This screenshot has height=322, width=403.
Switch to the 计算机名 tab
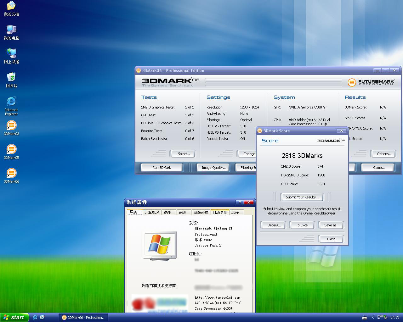[152, 213]
